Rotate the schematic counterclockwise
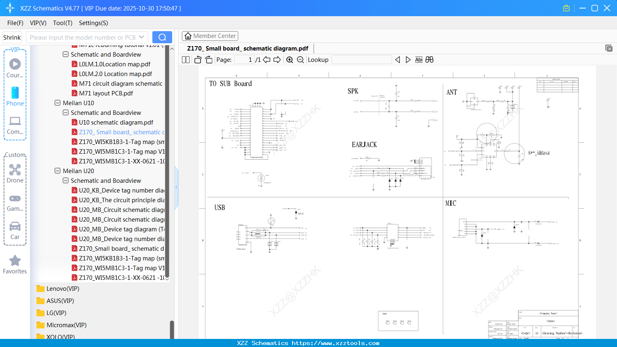 (x=197, y=59)
